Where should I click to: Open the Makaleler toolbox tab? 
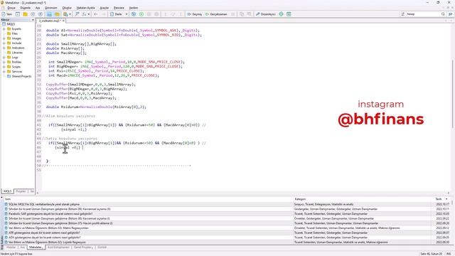click(36, 247)
